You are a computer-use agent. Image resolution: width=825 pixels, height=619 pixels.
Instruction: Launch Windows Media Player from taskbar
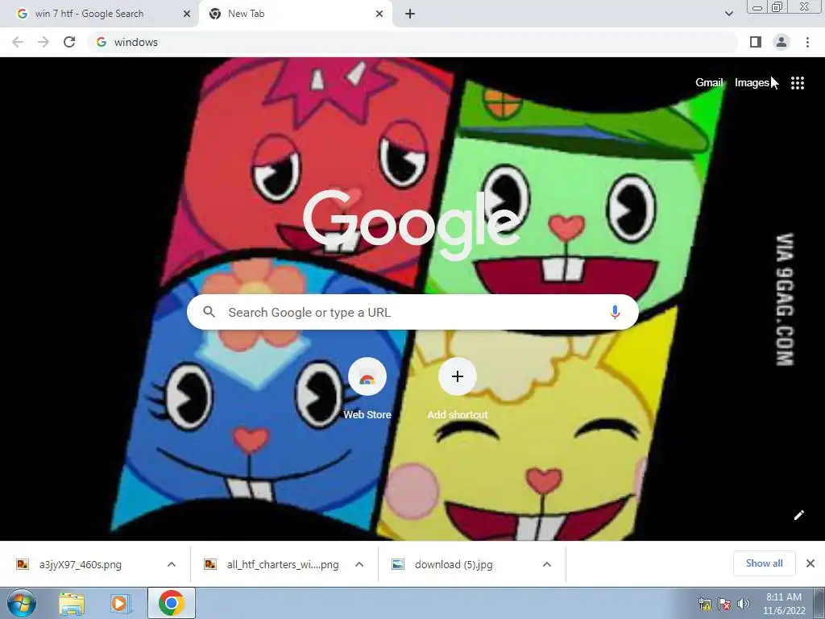[120, 603]
